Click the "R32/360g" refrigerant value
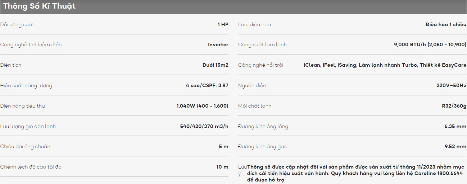 point(454,106)
